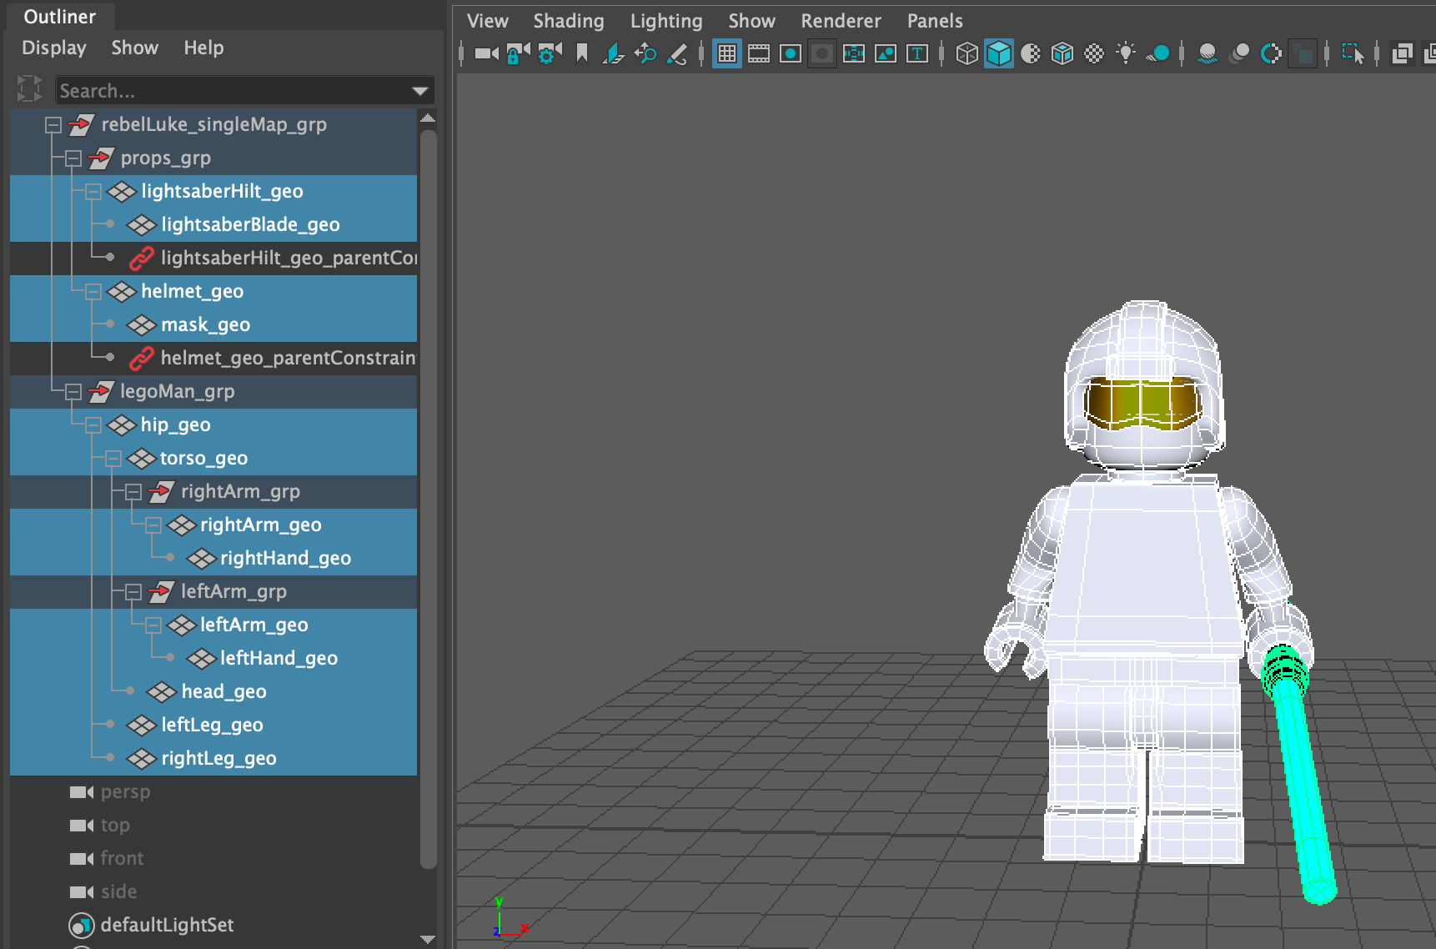
Task: Click the Depth of Field icon
Action: click(1303, 54)
